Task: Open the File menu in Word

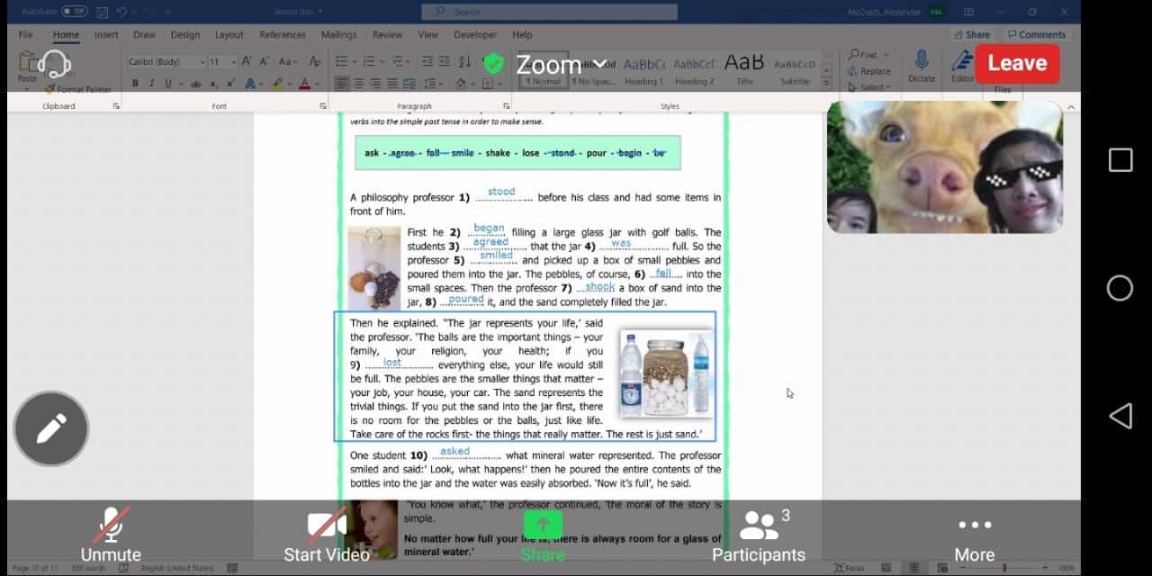Action: 26,34
